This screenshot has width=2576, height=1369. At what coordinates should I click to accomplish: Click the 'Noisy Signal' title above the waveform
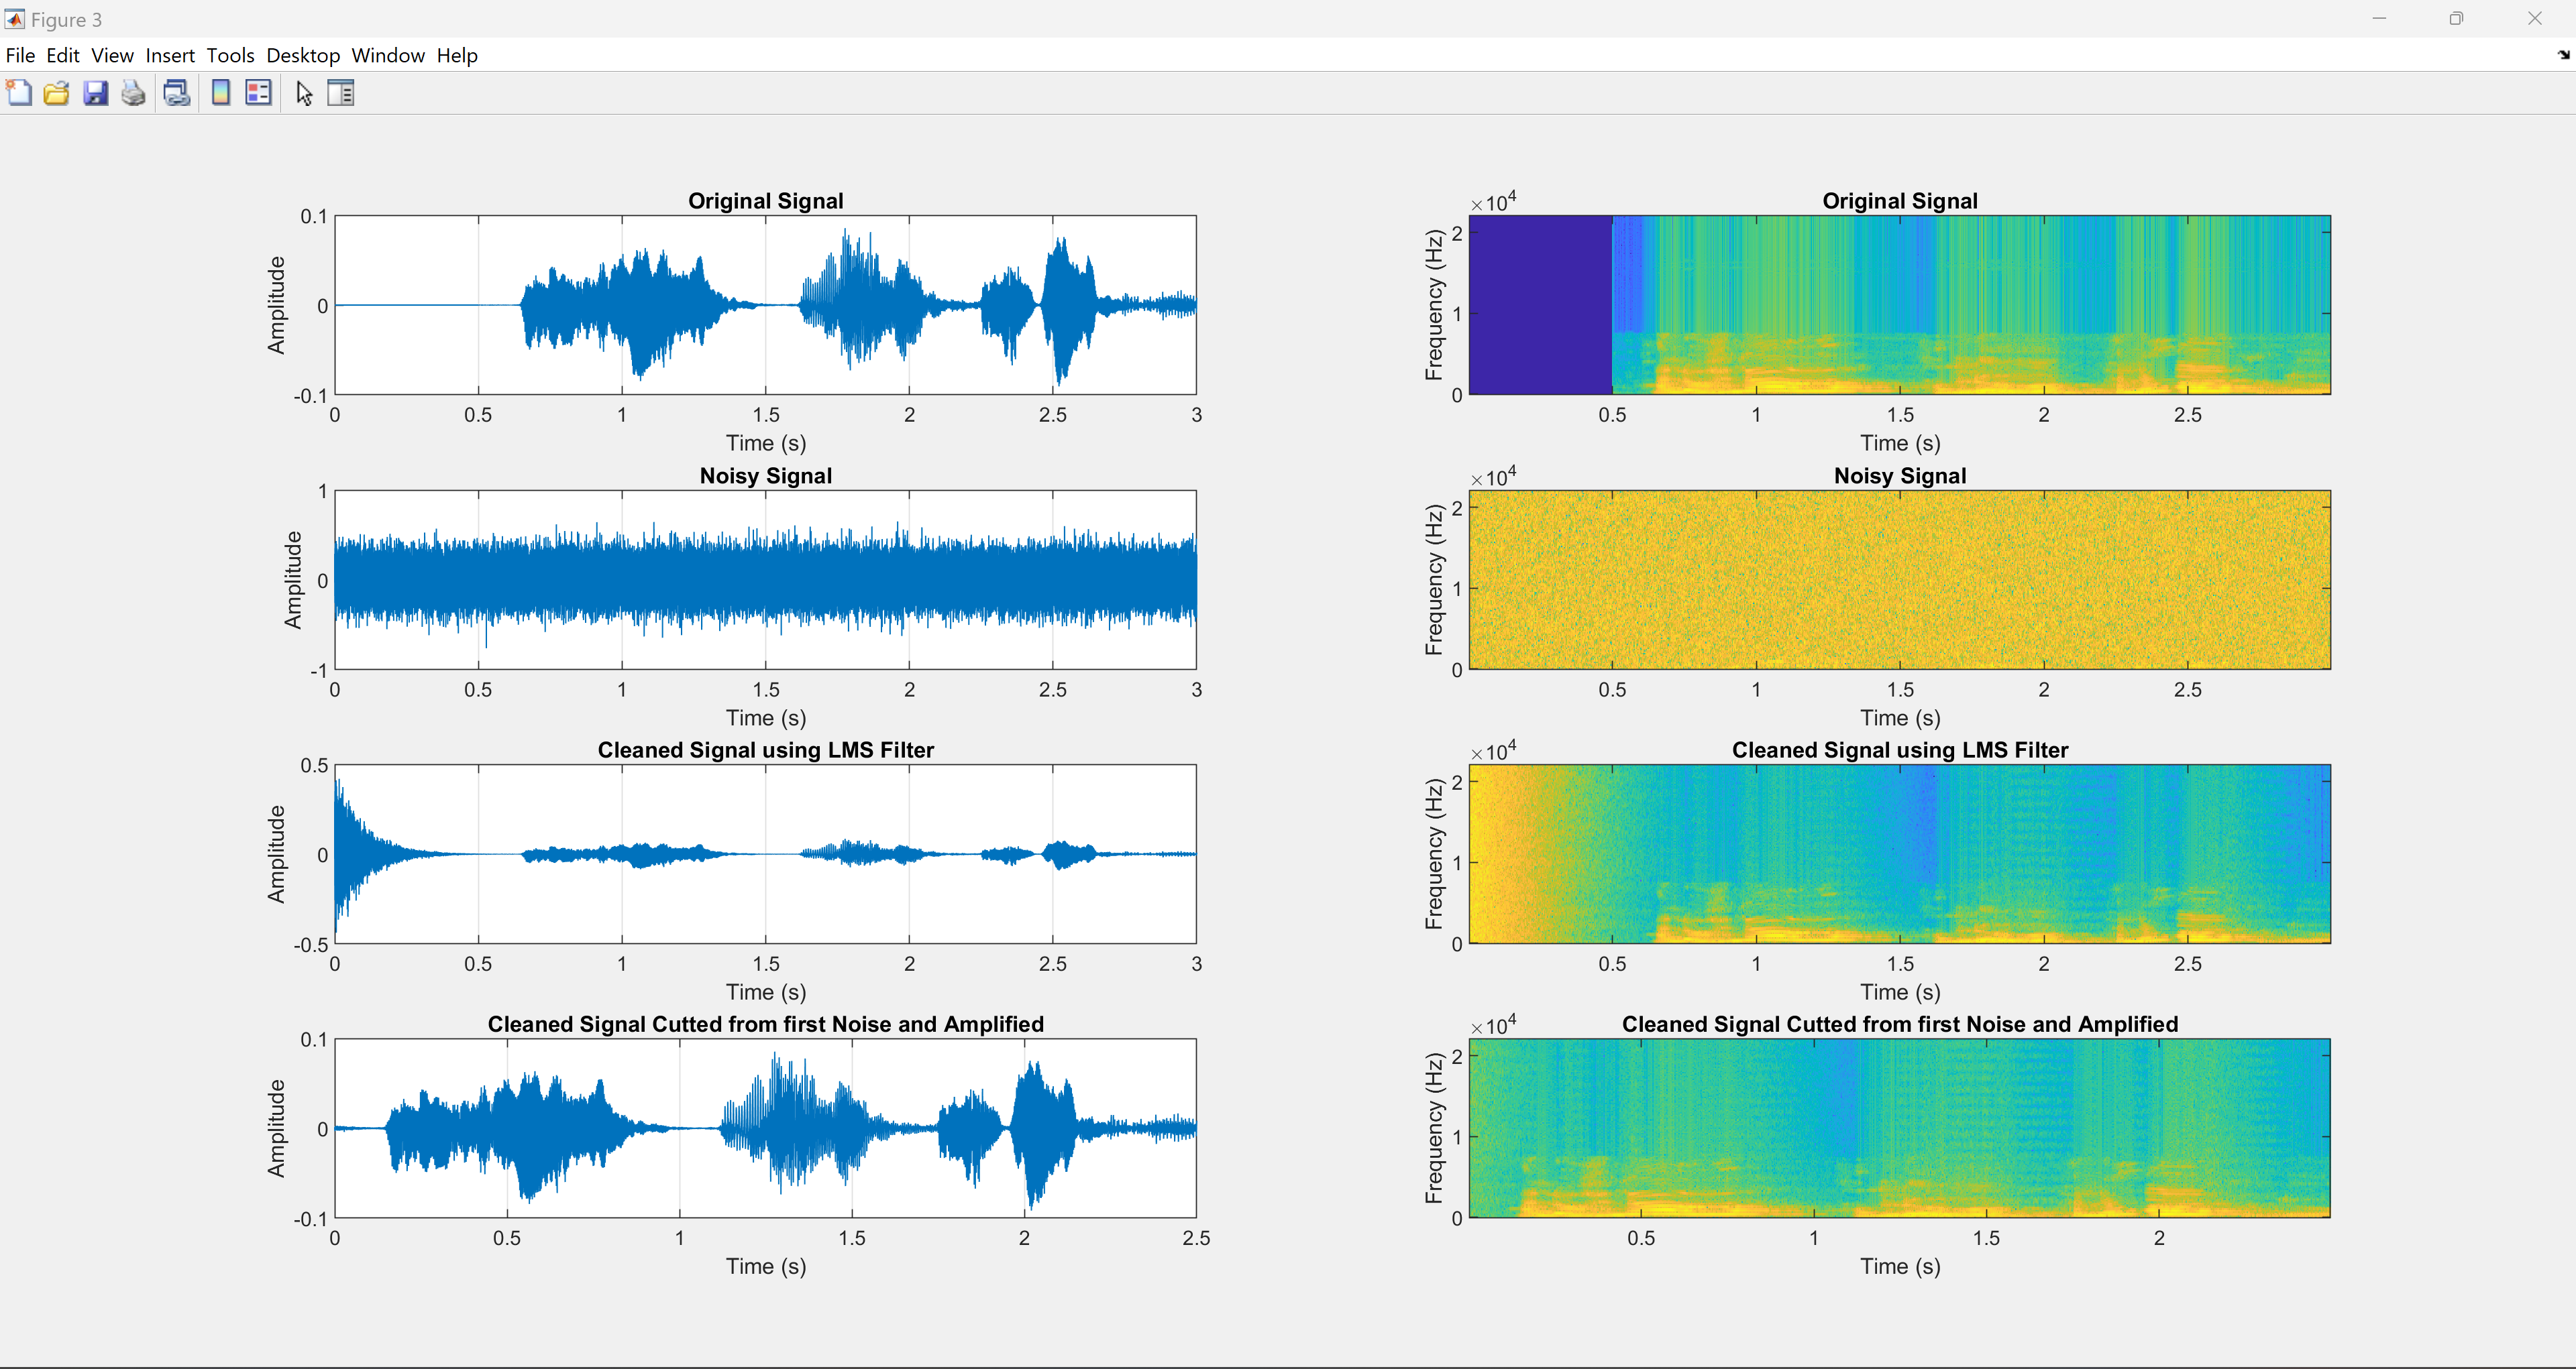pyautogui.click(x=765, y=475)
